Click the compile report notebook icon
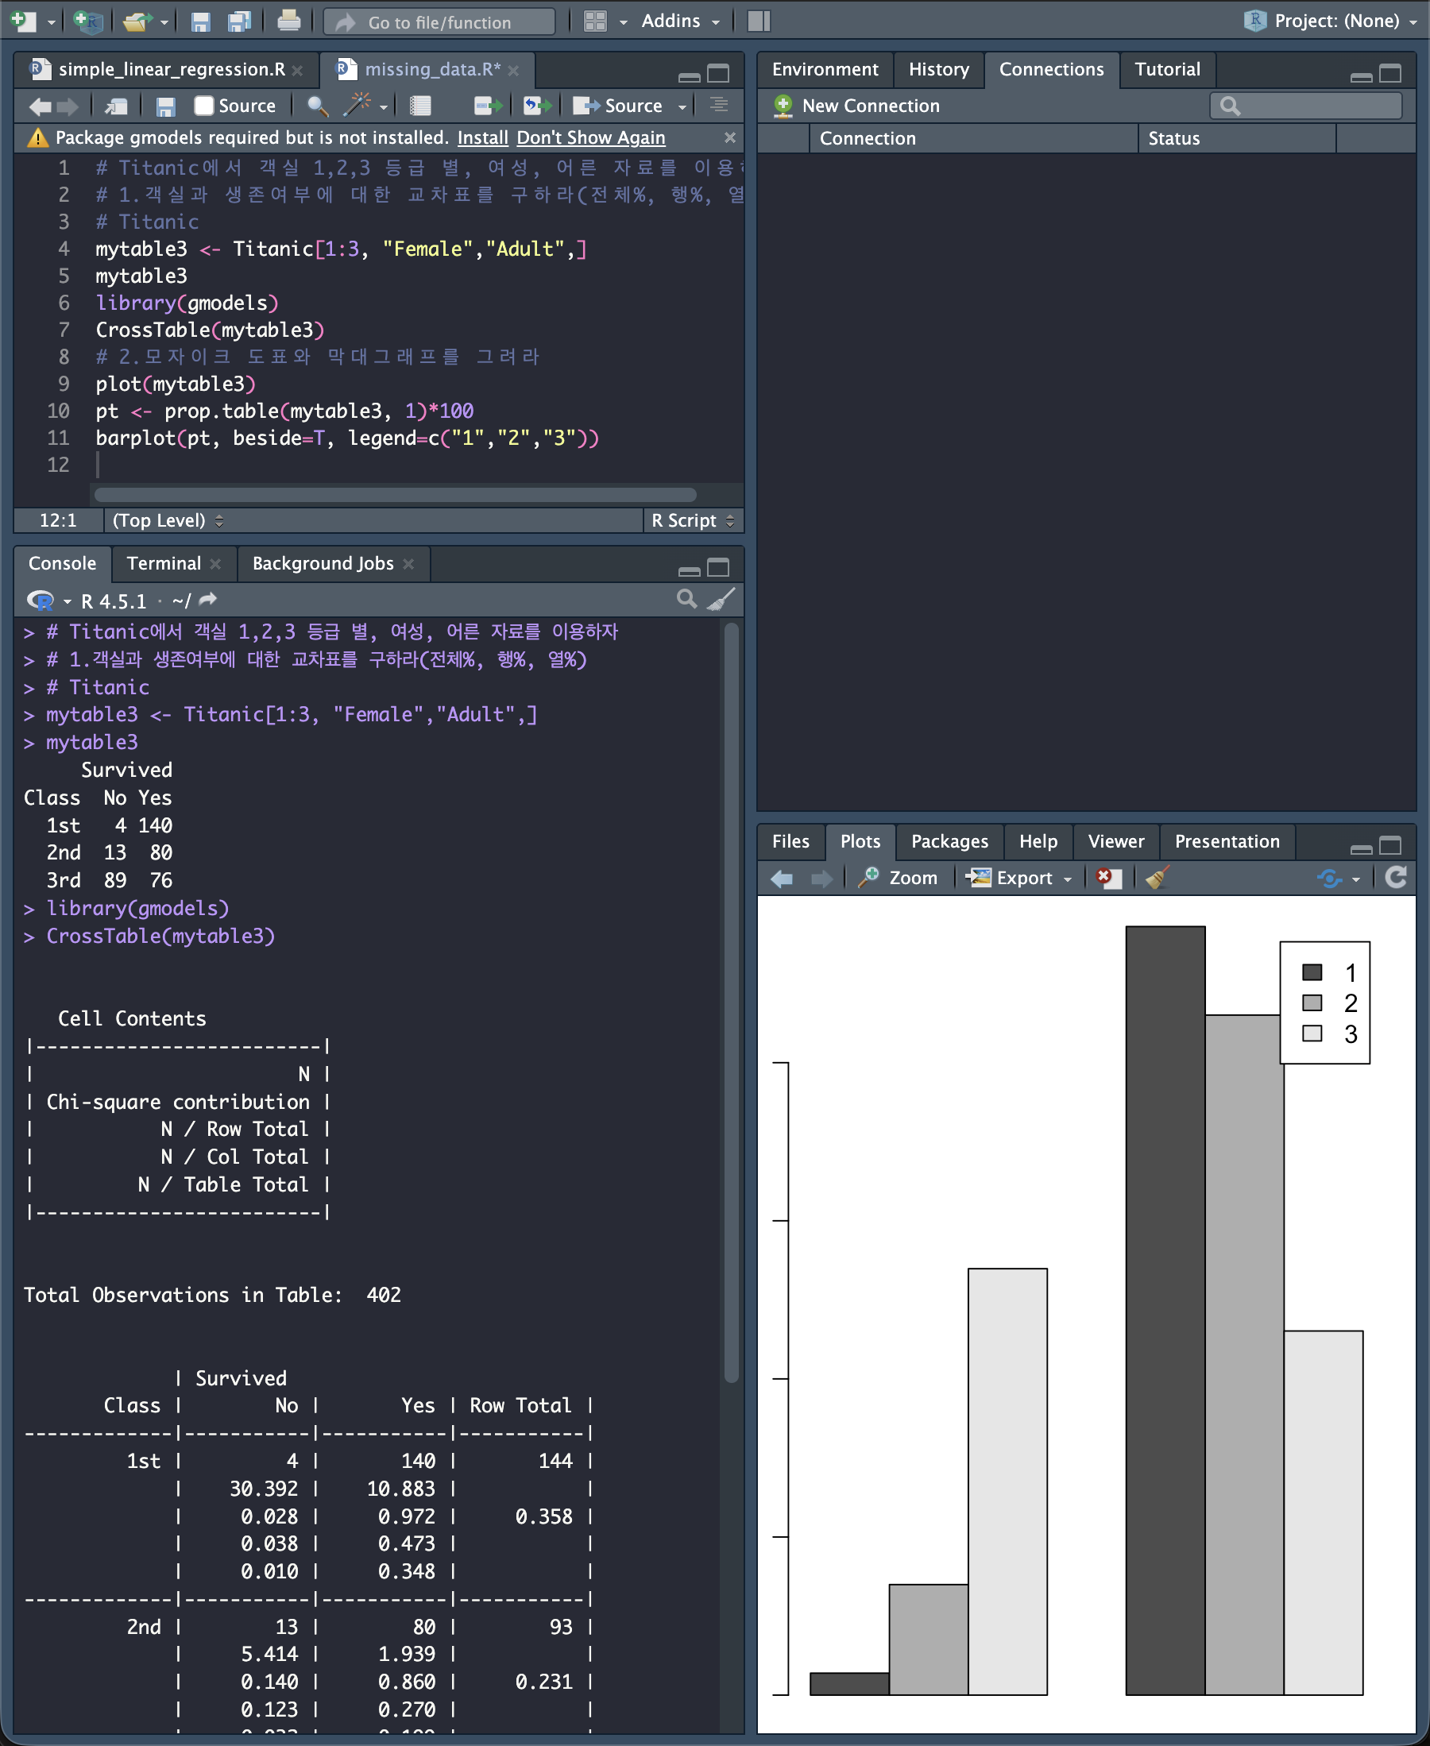Viewport: 1430px width, 1746px height. (421, 106)
